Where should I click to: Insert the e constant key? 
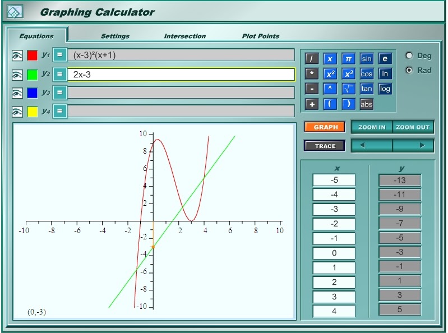coord(385,59)
